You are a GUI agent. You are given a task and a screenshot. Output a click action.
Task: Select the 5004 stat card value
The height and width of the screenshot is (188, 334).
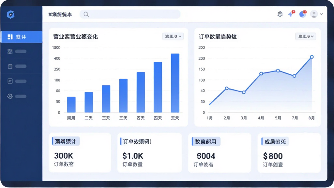click(x=206, y=156)
